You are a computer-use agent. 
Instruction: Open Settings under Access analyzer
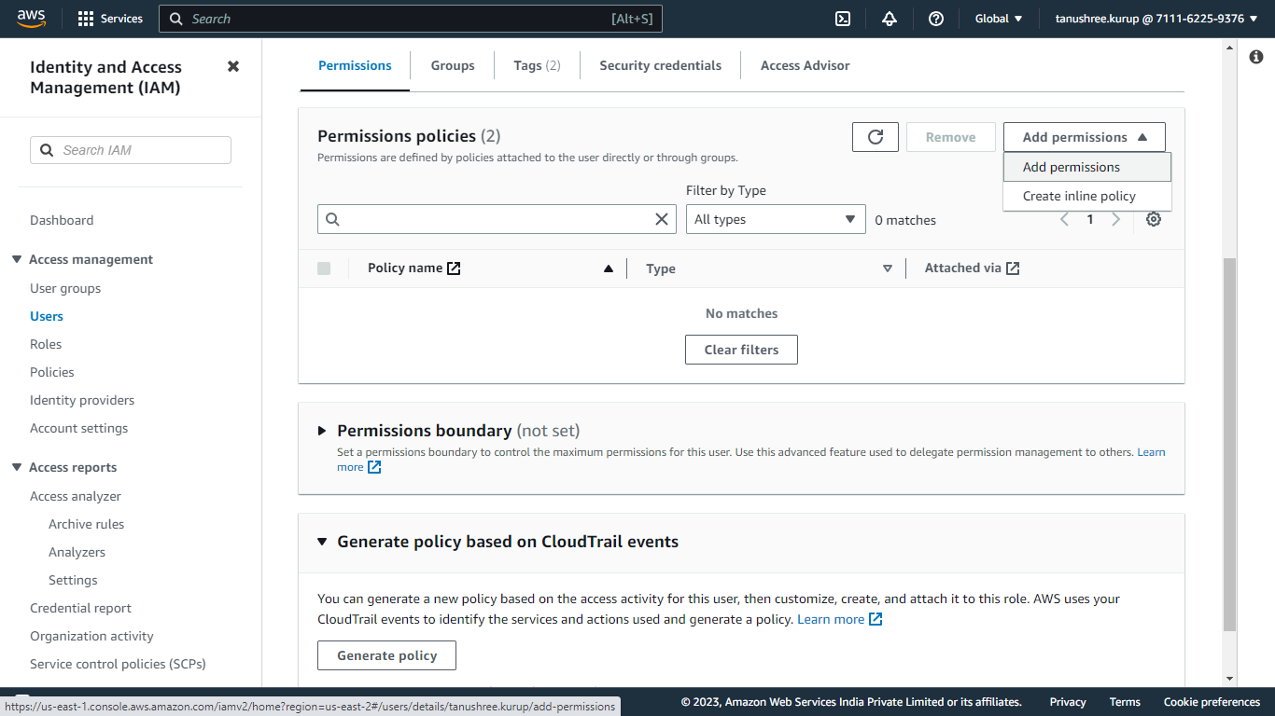pos(73,580)
